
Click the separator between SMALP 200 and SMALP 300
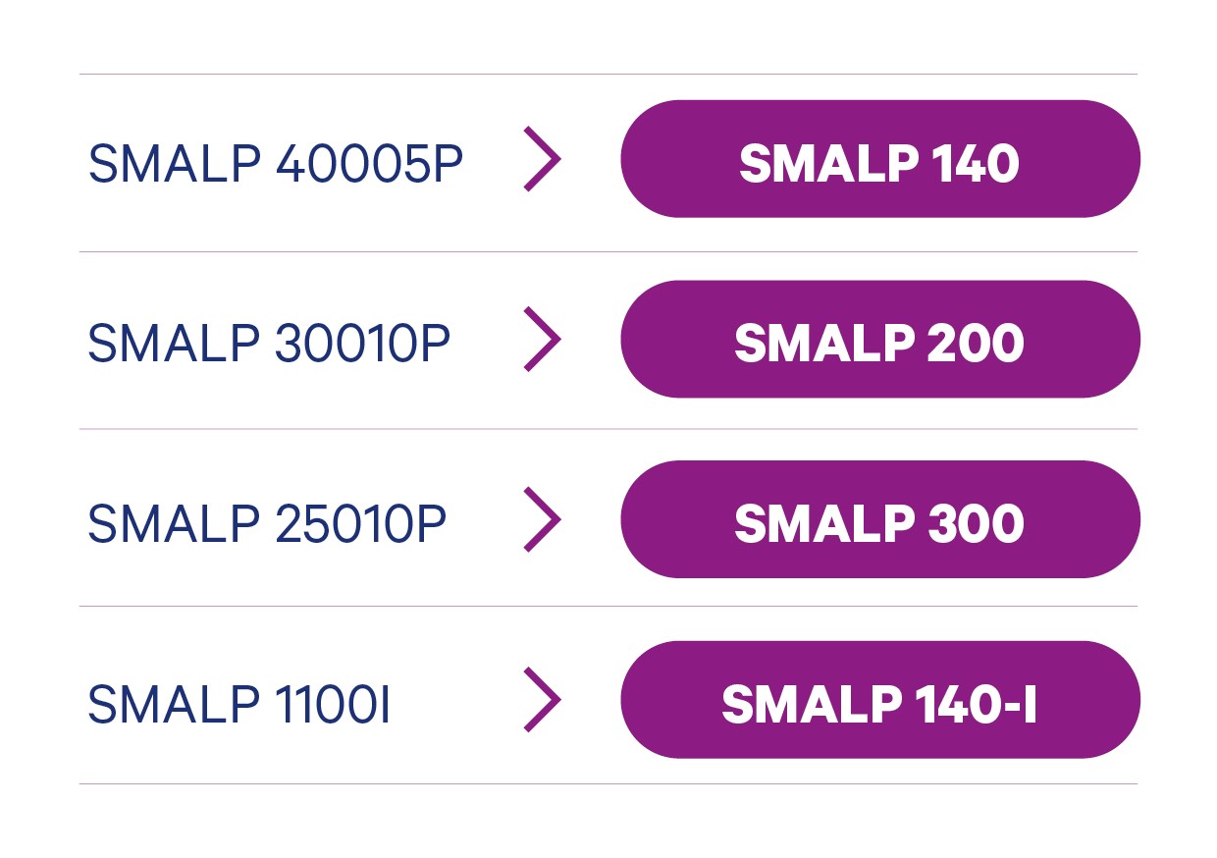(x=608, y=429)
